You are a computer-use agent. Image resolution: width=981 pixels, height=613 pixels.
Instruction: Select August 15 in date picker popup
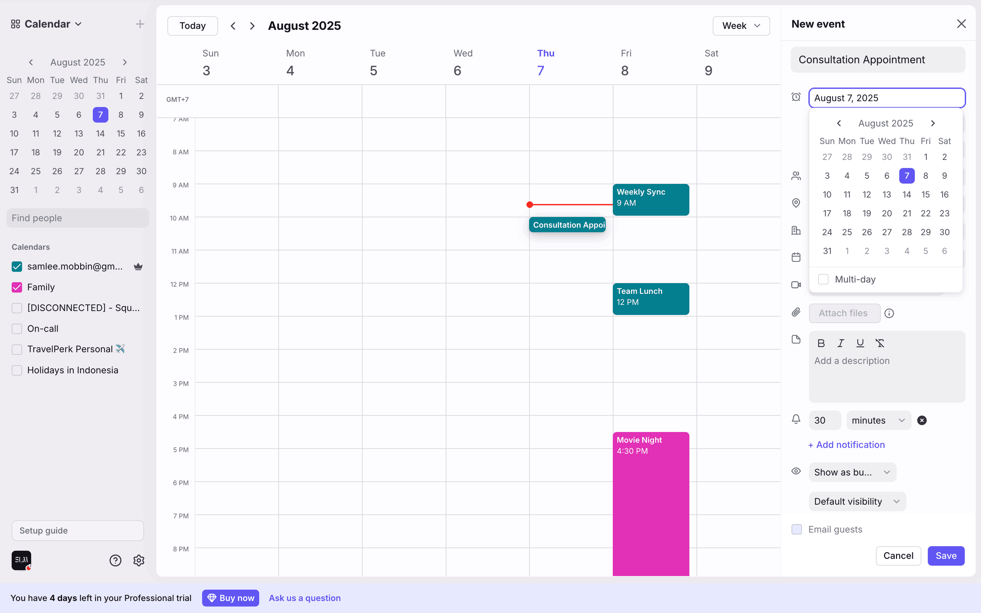coord(926,195)
